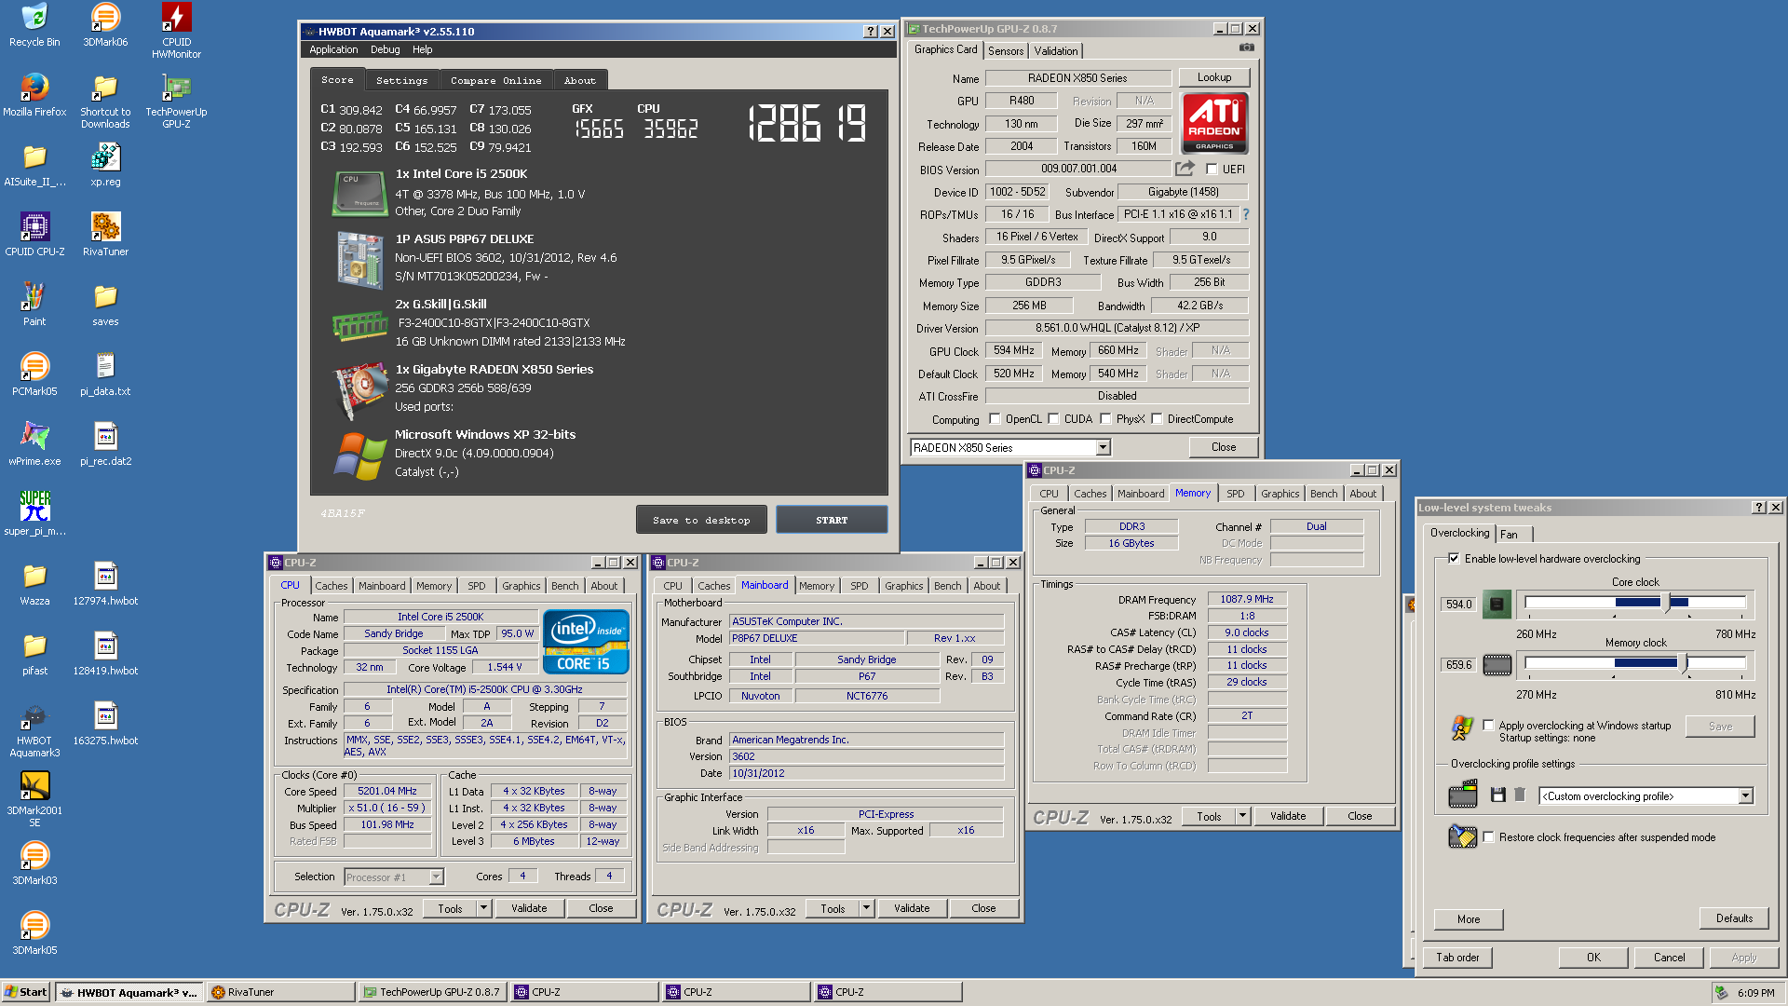The width and height of the screenshot is (1788, 1006).
Task: Toggle OpenCL checkbox in GPU-Z
Action: 995,418
